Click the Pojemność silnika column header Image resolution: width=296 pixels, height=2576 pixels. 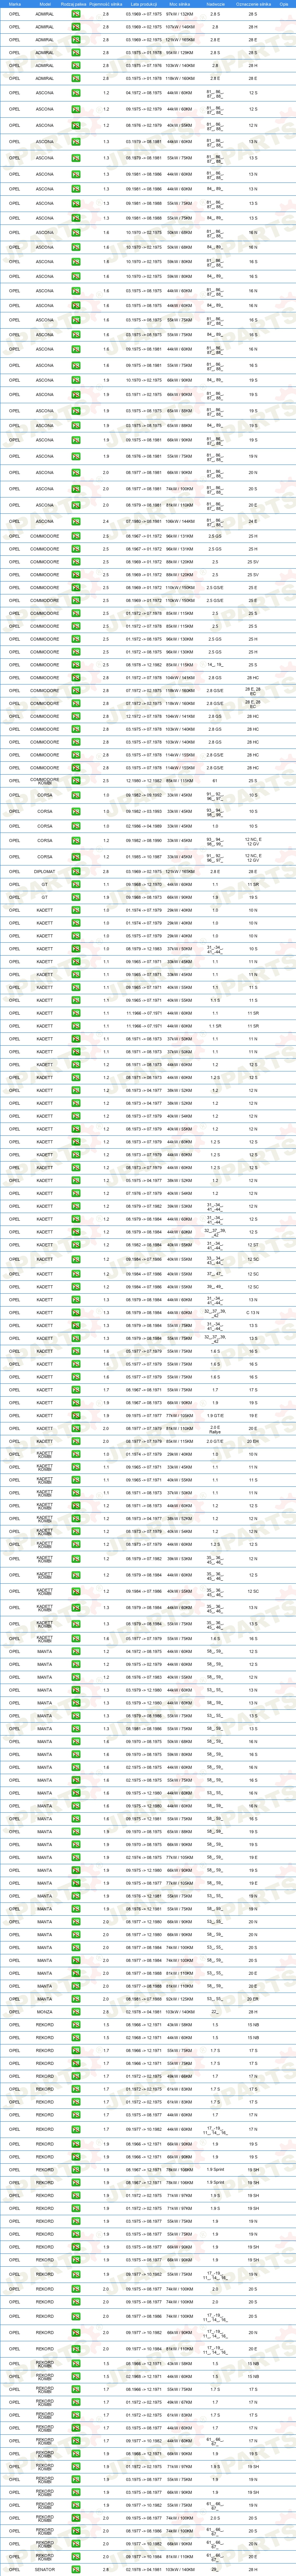pos(106,4)
